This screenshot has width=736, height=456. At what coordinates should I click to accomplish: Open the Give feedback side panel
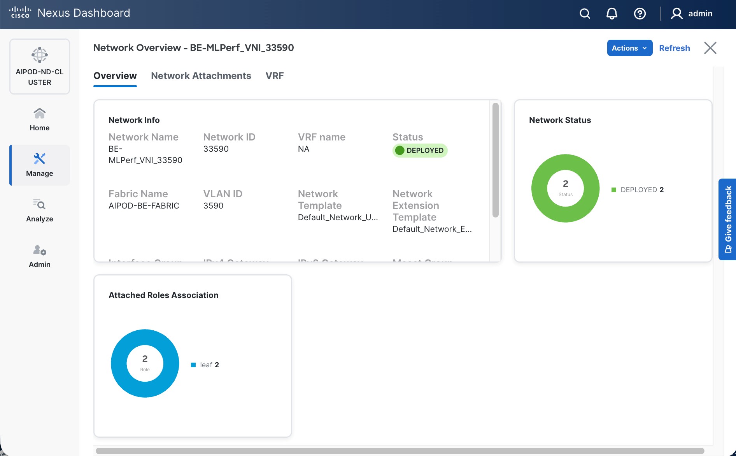pos(727,219)
